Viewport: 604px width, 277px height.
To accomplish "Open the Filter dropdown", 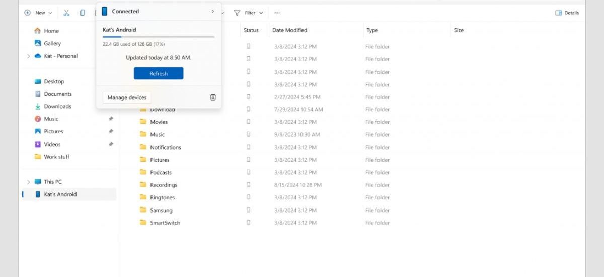I will pyautogui.click(x=249, y=13).
